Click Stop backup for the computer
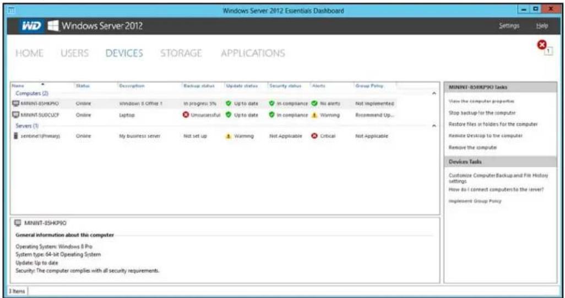Screen dimensions: 565x298 tap(482, 113)
